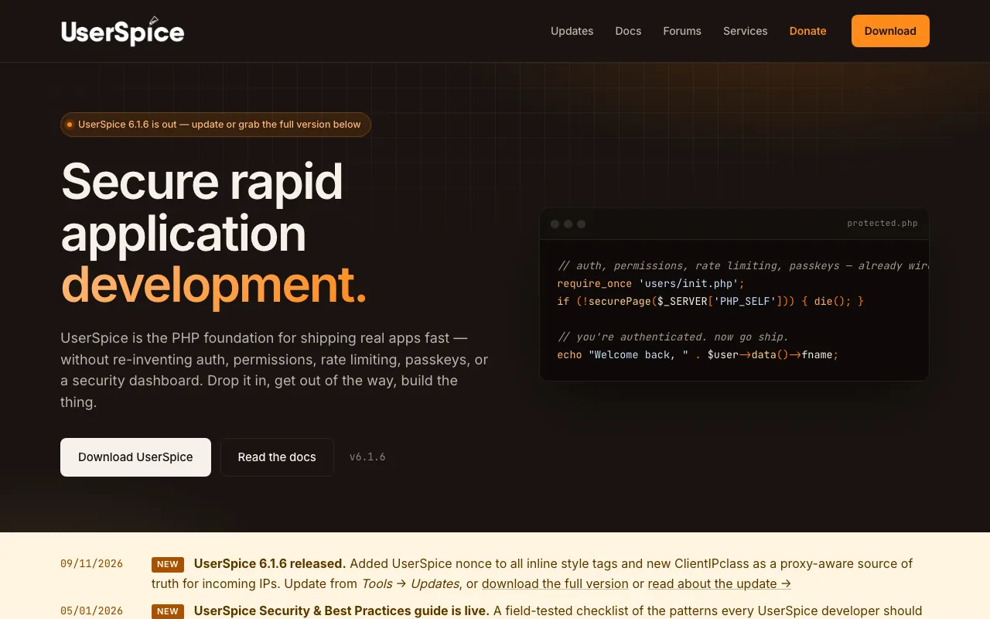
Task: Click the Secure rapid application development heading
Action: [214, 232]
